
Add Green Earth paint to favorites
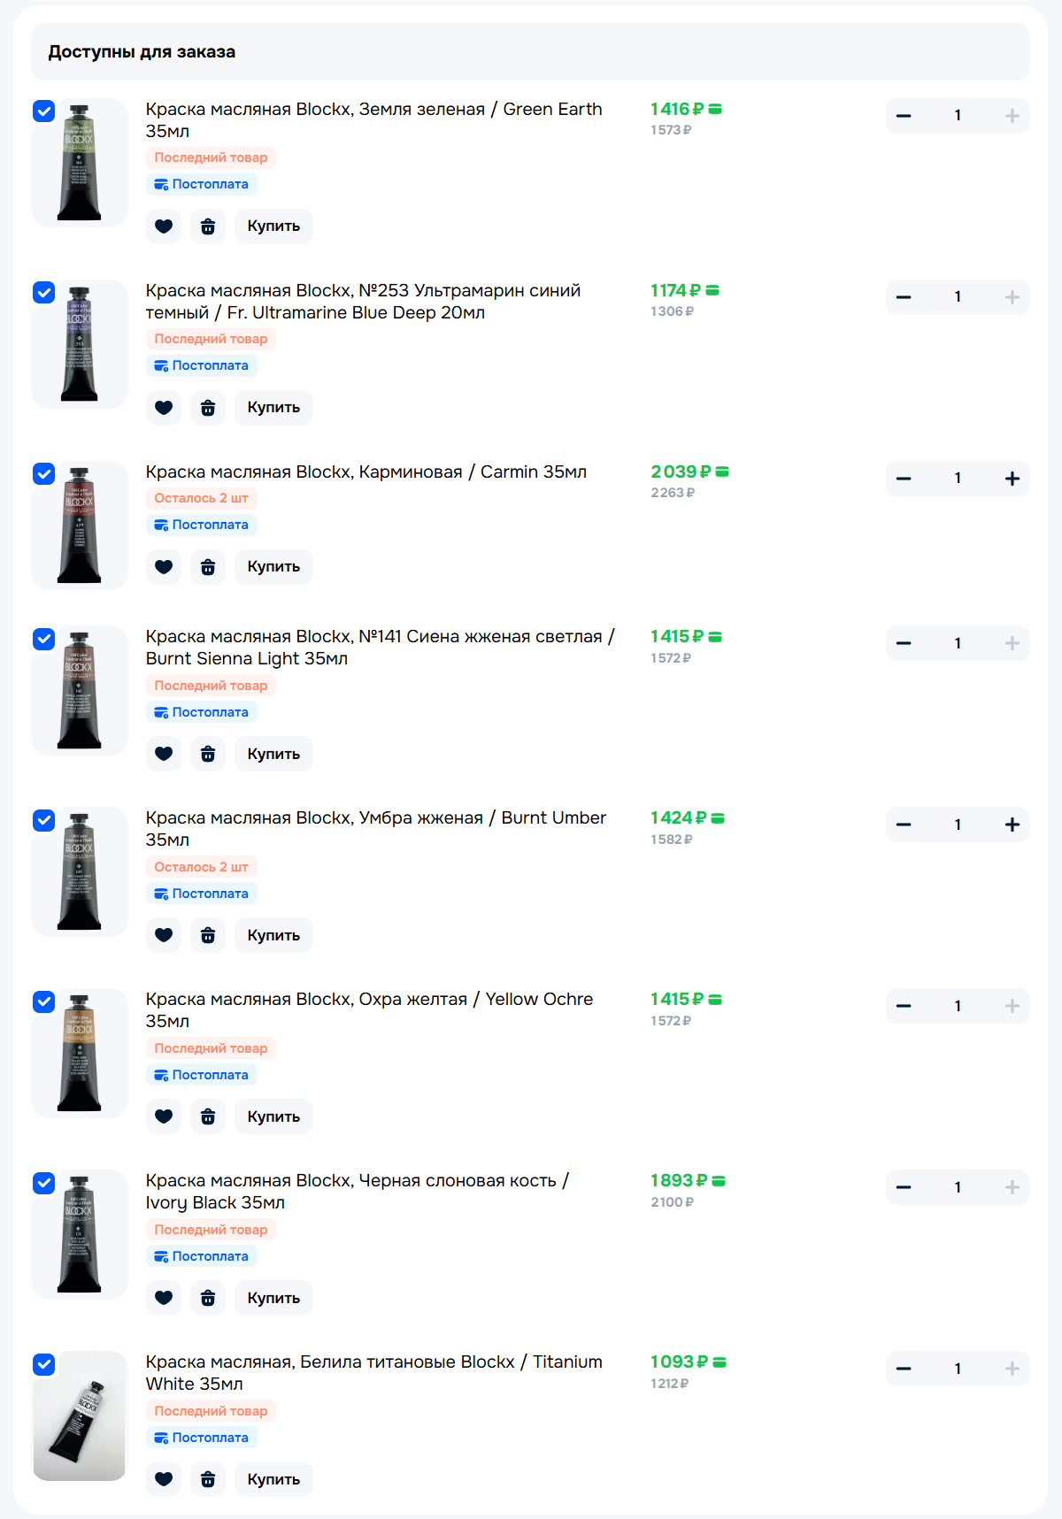click(x=164, y=226)
